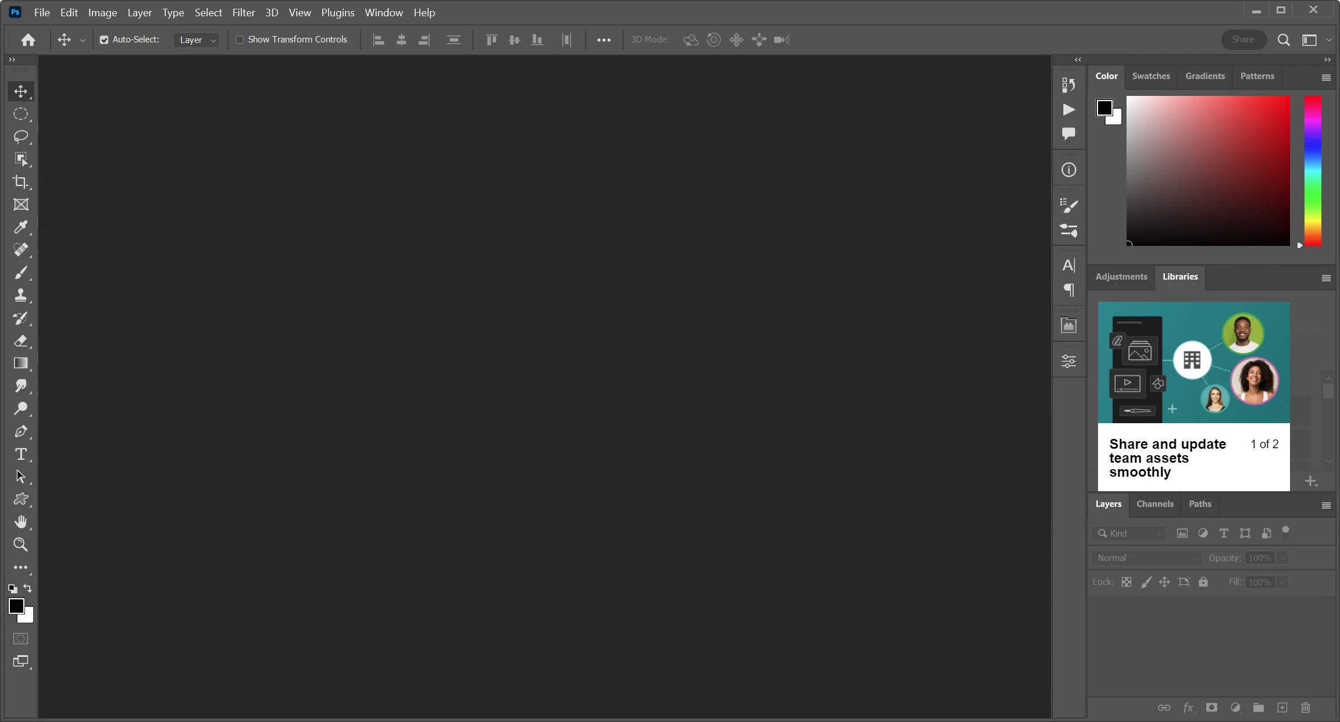The height and width of the screenshot is (722, 1340).
Task: Click the rainbow hue slider strip
Action: pos(1313,170)
